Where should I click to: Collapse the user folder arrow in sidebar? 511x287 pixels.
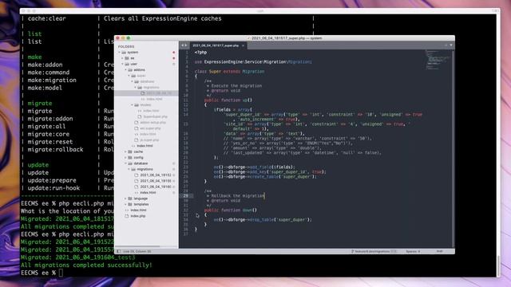122,64
